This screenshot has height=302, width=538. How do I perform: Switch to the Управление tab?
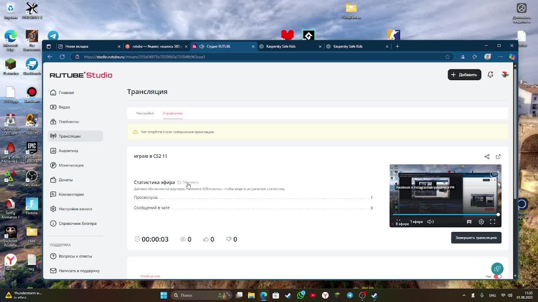pos(173,113)
